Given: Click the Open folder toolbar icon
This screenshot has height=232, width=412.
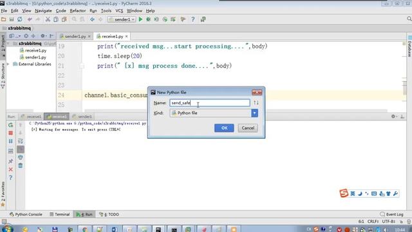Looking at the screenshot, I should coord(3,19).
